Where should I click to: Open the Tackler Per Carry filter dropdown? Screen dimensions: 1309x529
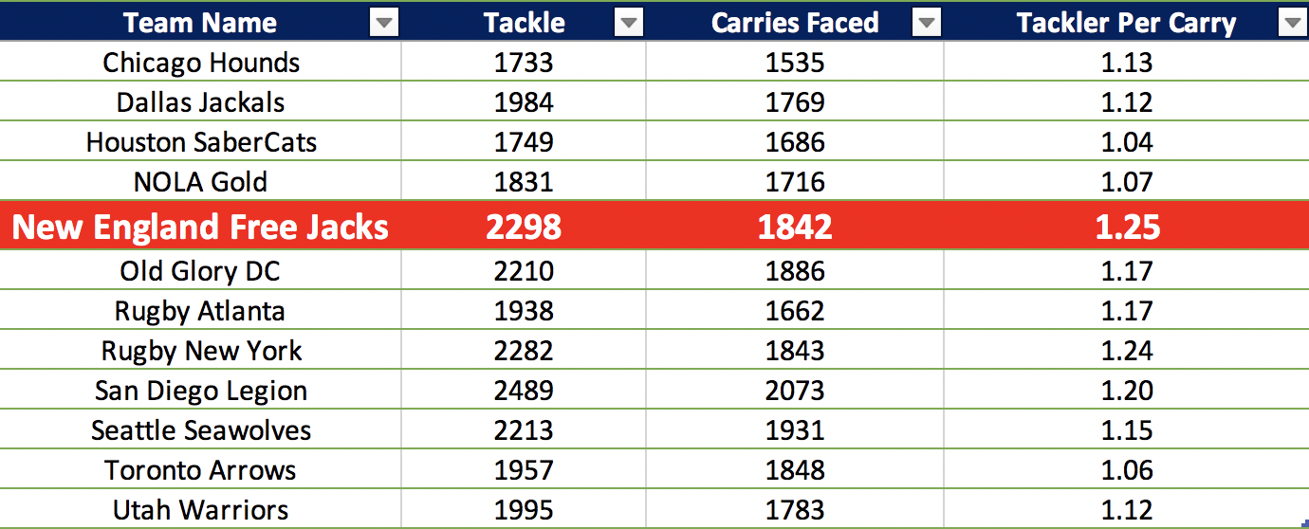click(1292, 24)
